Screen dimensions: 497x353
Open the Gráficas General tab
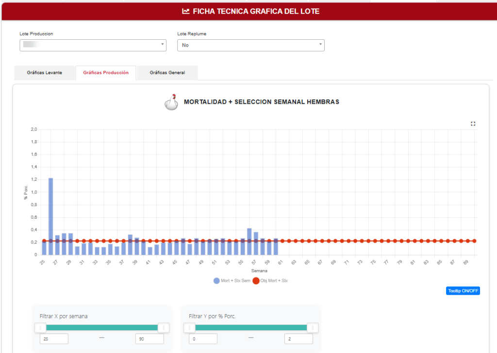point(167,73)
